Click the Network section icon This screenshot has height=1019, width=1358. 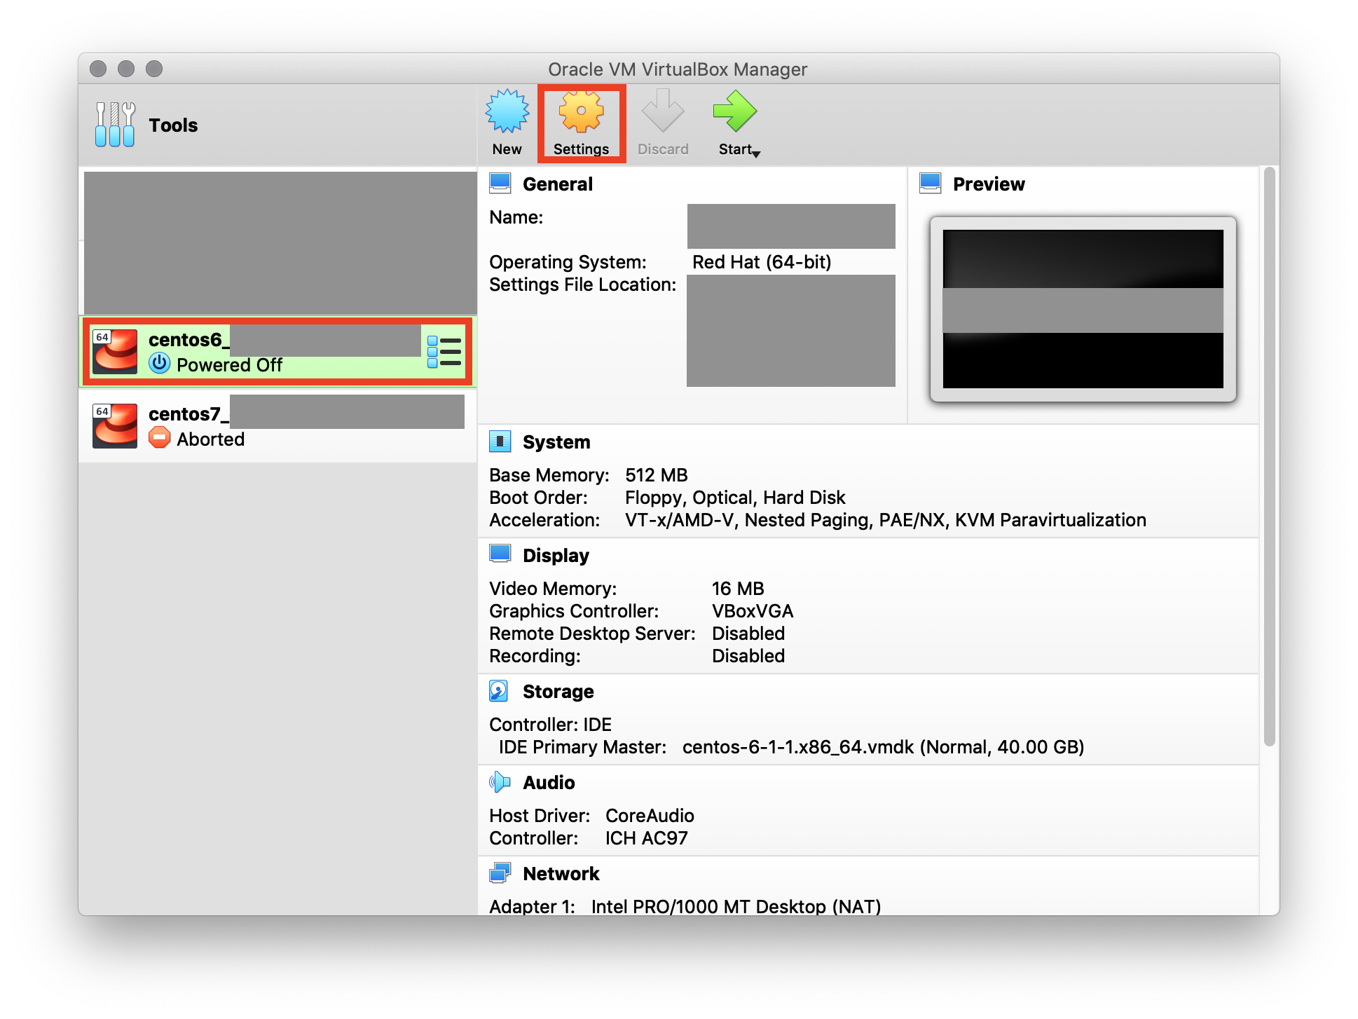click(500, 873)
